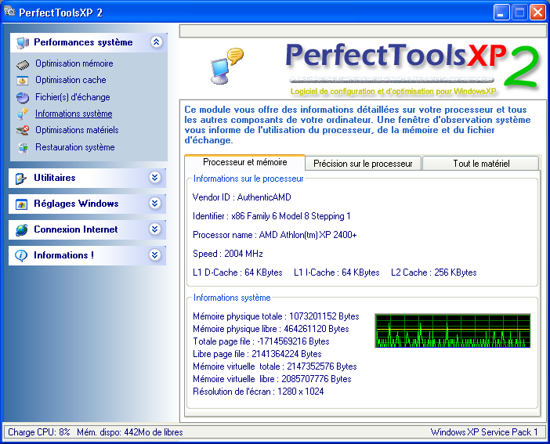Click the computer with speech bubble icon
Viewport: 550px width, 444px height.
[226, 66]
